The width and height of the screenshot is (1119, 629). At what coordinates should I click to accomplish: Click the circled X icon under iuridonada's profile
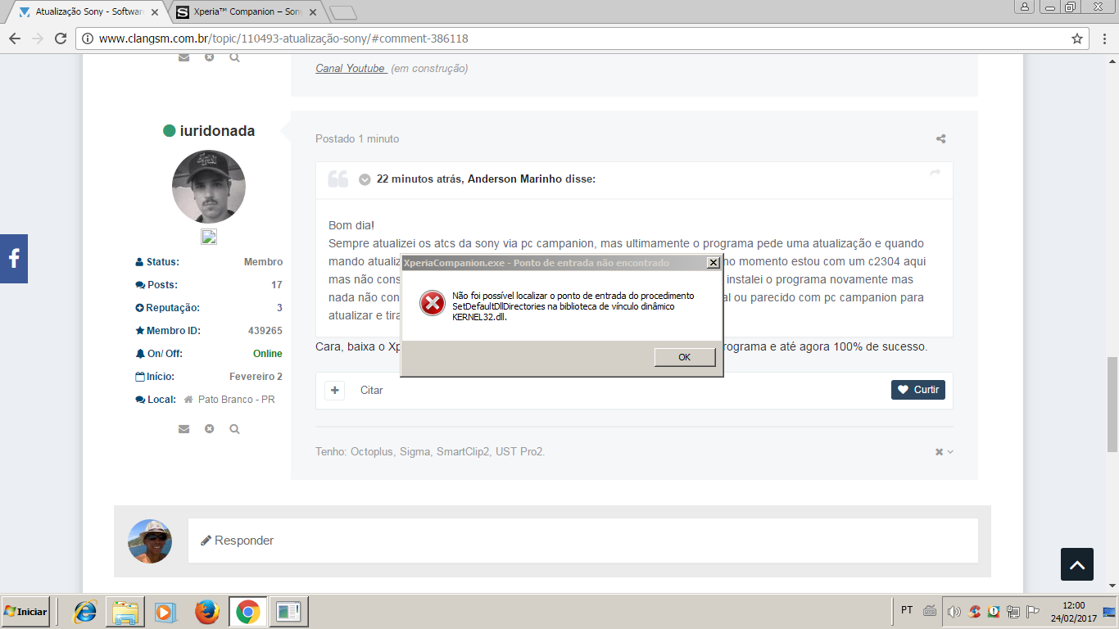click(x=209, y=428)
